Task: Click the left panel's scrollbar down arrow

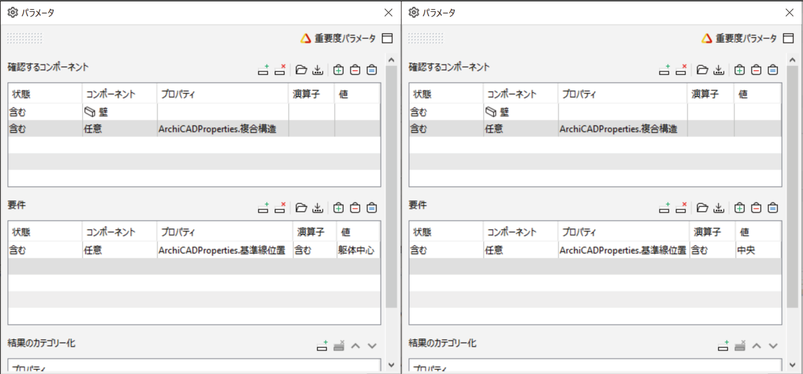Action: pyautogui.click(x=391, y=365)
